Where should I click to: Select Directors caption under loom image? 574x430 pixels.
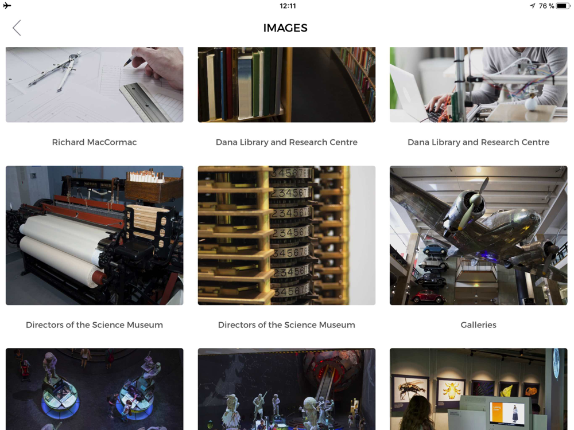point(95,325)
